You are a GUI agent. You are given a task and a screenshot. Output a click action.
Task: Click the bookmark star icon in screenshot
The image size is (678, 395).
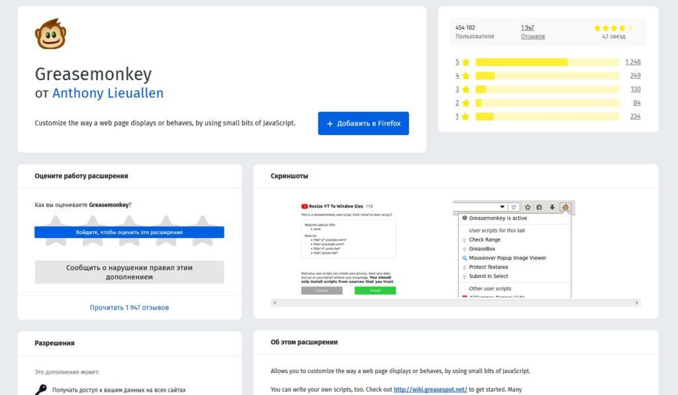(528, 208)
